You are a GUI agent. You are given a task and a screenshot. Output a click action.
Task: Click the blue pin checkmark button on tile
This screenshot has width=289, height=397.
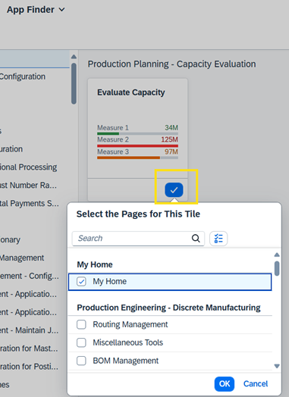[174, 190]
